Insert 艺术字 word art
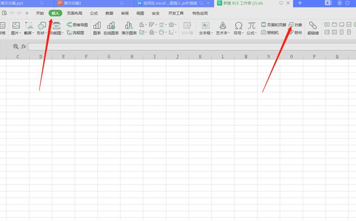The image size is (356, 222). (223, 28)
